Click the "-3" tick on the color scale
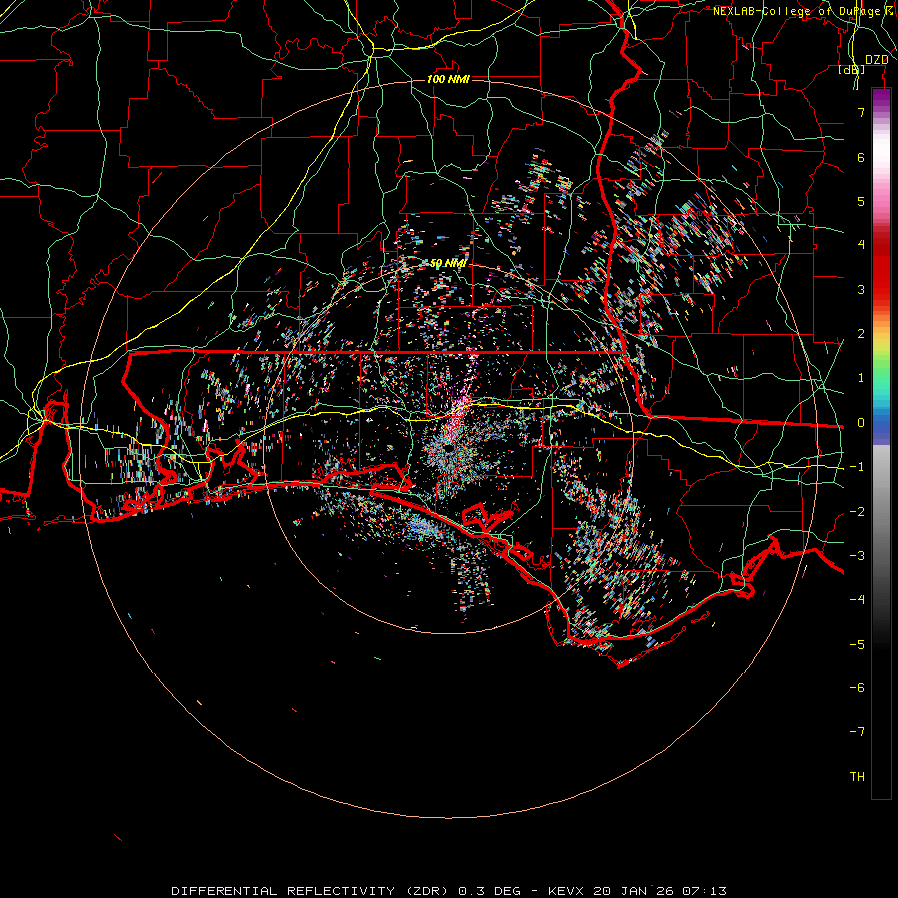This screenshot has width=898, height=898. point(857,556)
